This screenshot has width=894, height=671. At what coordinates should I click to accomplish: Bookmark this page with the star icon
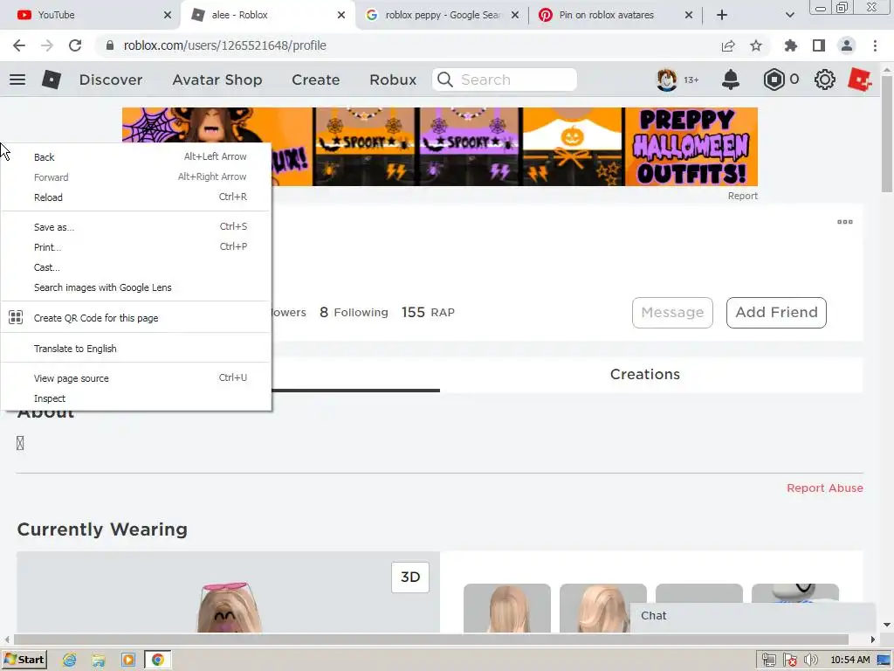click(x=756, y=45)
